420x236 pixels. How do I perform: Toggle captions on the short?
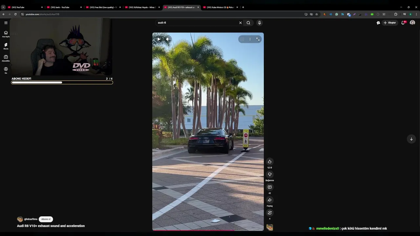242,39
